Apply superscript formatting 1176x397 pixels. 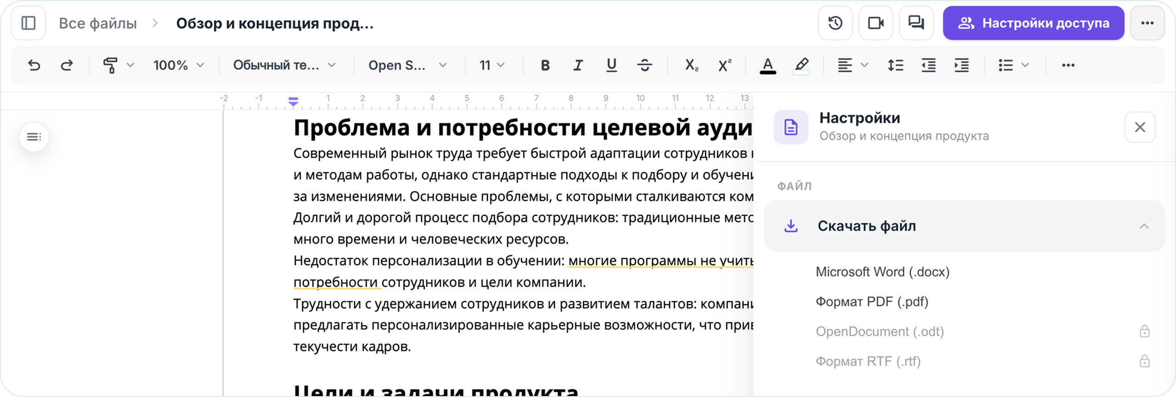click(x=724, y=65)
